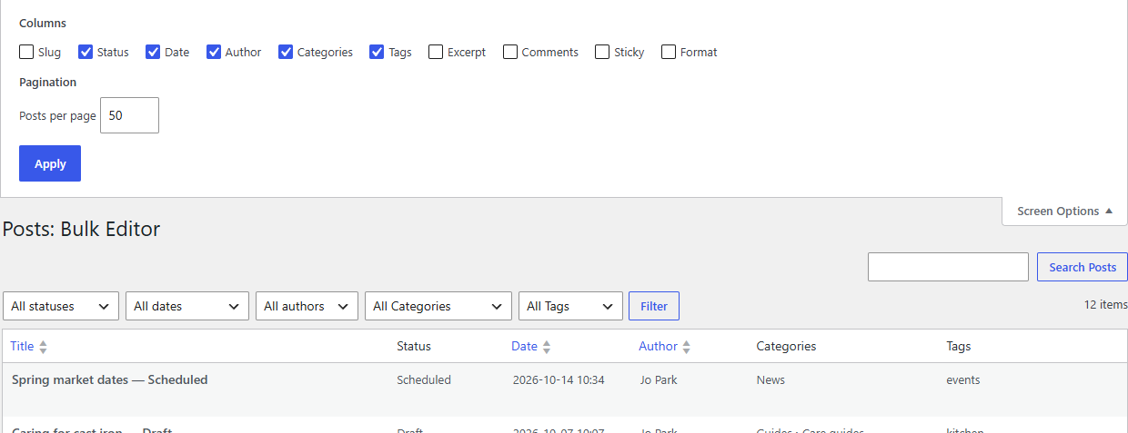Collapse the Screen Options panel tab
1128x433 pixels.
(x=1064, y=211)
